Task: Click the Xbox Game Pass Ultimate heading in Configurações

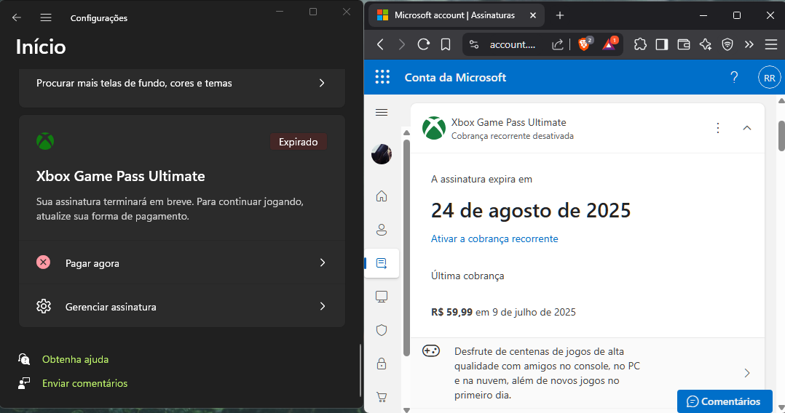Action: [121, 176]
